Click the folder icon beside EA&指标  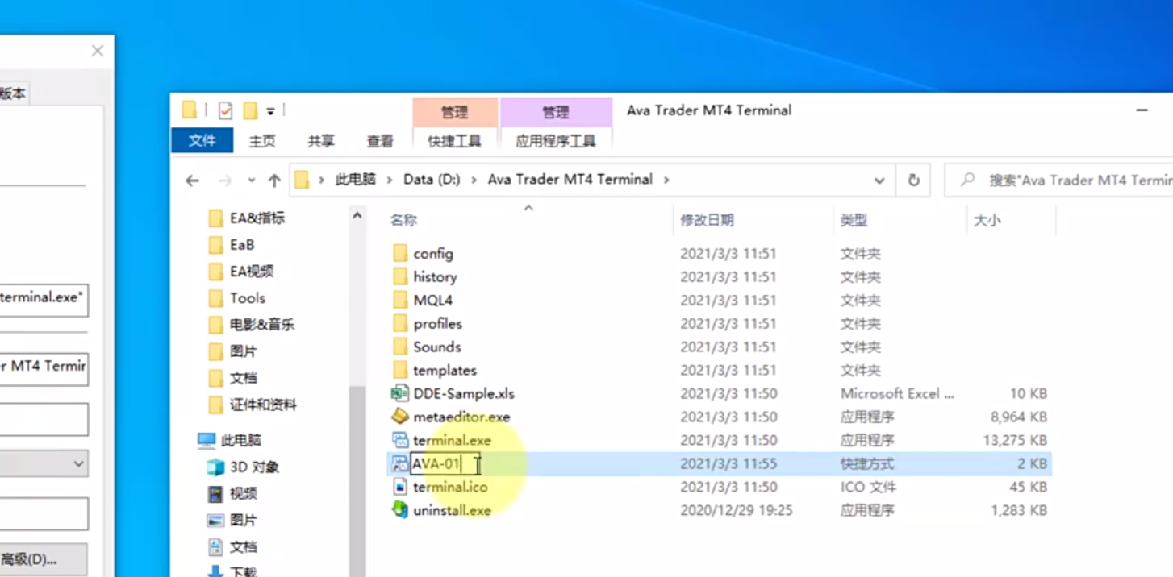(x=215, y=218)
